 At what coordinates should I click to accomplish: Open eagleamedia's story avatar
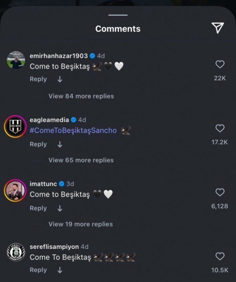(x=16, y=127)
